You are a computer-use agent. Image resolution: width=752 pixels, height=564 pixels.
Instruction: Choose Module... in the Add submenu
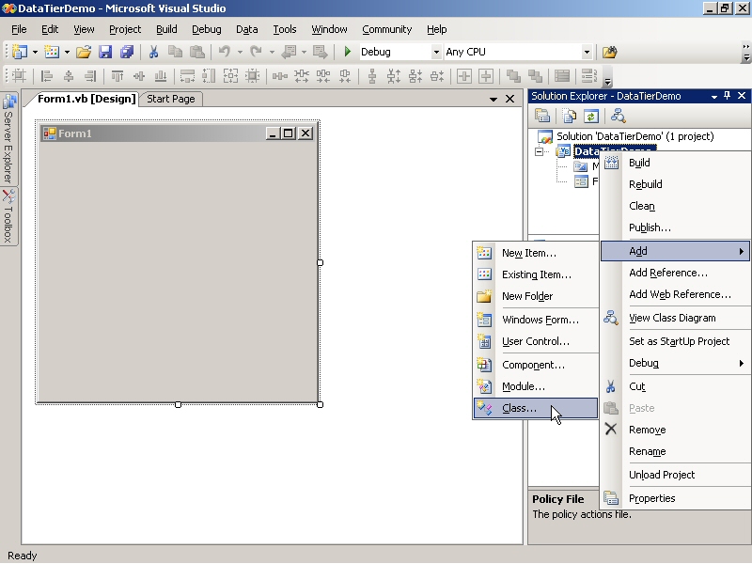click(535, 386)
